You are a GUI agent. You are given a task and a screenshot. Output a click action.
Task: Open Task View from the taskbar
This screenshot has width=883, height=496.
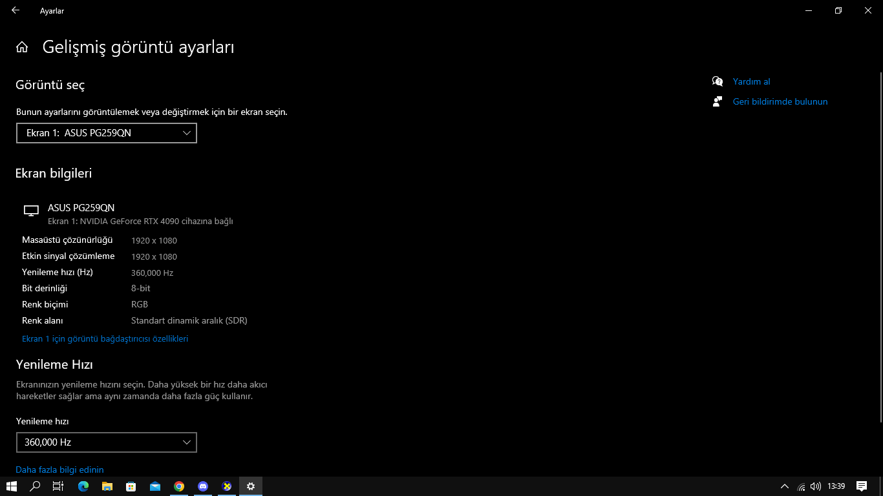(58, 486)
